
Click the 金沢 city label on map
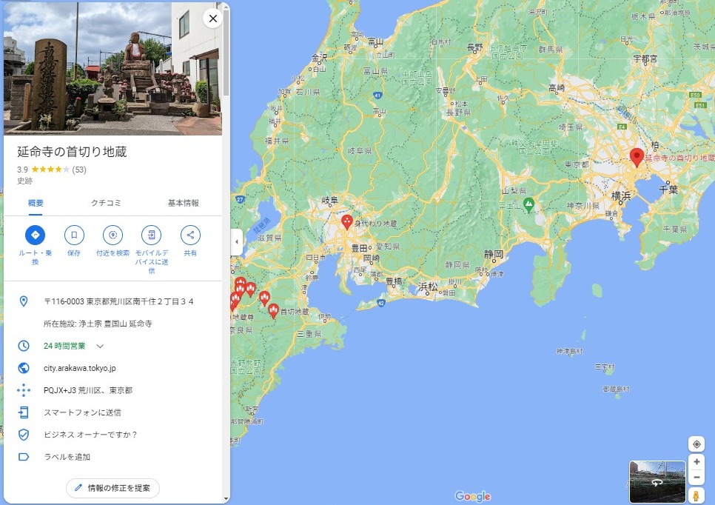(x=319, y=58)
